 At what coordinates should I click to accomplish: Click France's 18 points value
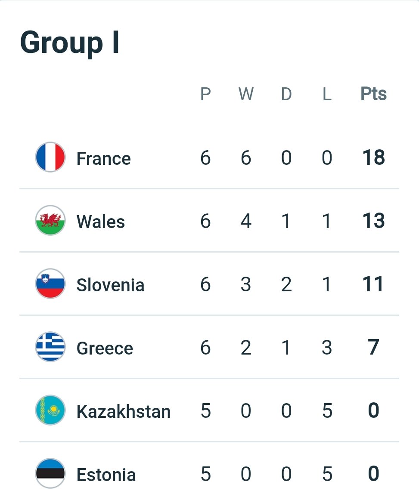click(x=373, y=157)
